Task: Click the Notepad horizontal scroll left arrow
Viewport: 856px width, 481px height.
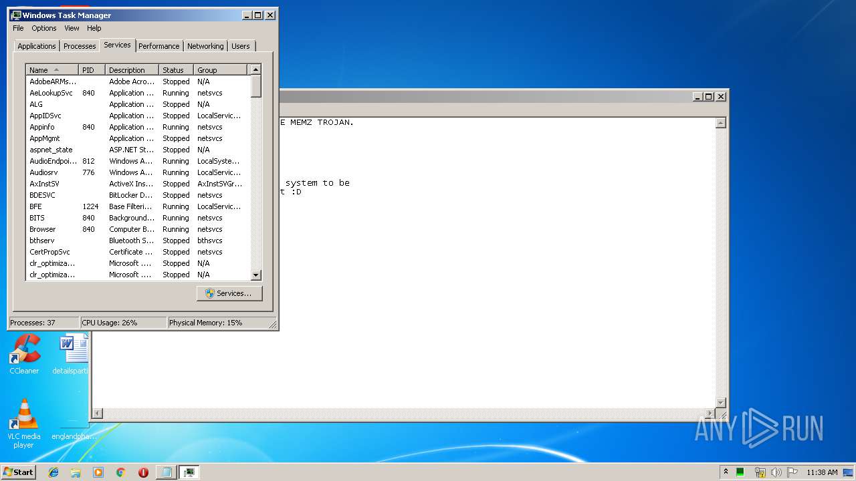Action: pos(98,414)
